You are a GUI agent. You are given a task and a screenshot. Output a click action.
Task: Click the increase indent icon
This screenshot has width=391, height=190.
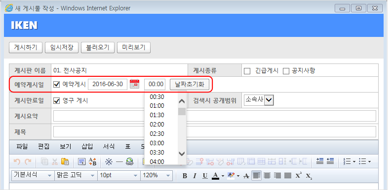click(x=320, y=161)
